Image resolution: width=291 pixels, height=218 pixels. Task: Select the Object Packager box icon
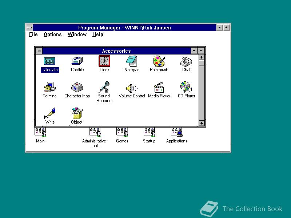(x=77, y=113)
